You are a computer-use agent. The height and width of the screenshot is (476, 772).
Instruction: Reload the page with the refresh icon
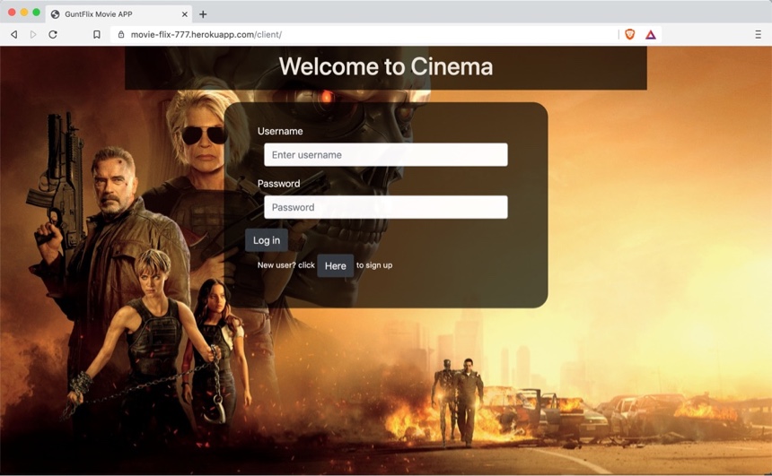click(53, 34)
